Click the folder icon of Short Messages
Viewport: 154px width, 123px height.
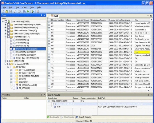[x=12, y=37]
